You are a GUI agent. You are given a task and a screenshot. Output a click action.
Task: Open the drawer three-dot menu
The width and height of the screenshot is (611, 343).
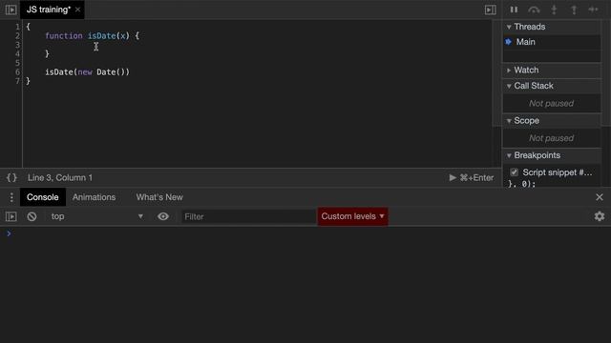[x=11, y=197]
